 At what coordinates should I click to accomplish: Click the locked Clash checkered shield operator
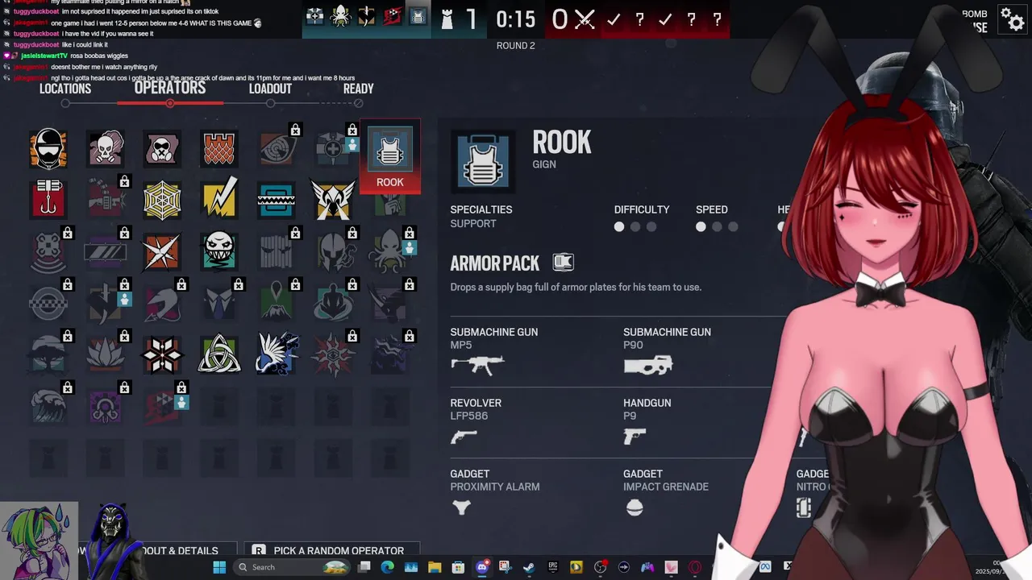point(48,303)
